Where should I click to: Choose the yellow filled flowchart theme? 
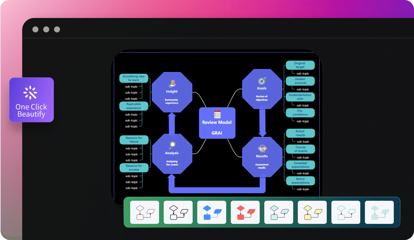coord(312,212)
